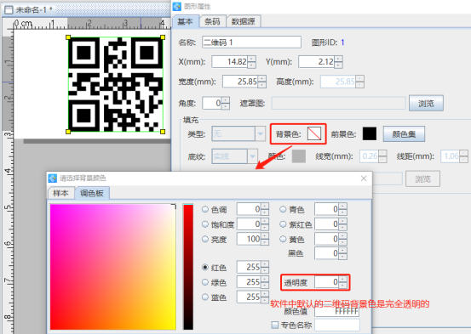
Task: Open the transparent 背景色 swatch
Action: pos(314,133)
